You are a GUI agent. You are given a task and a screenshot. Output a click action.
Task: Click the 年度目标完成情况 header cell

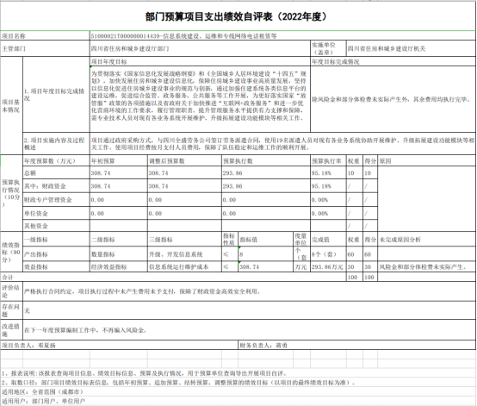[393, 61]
